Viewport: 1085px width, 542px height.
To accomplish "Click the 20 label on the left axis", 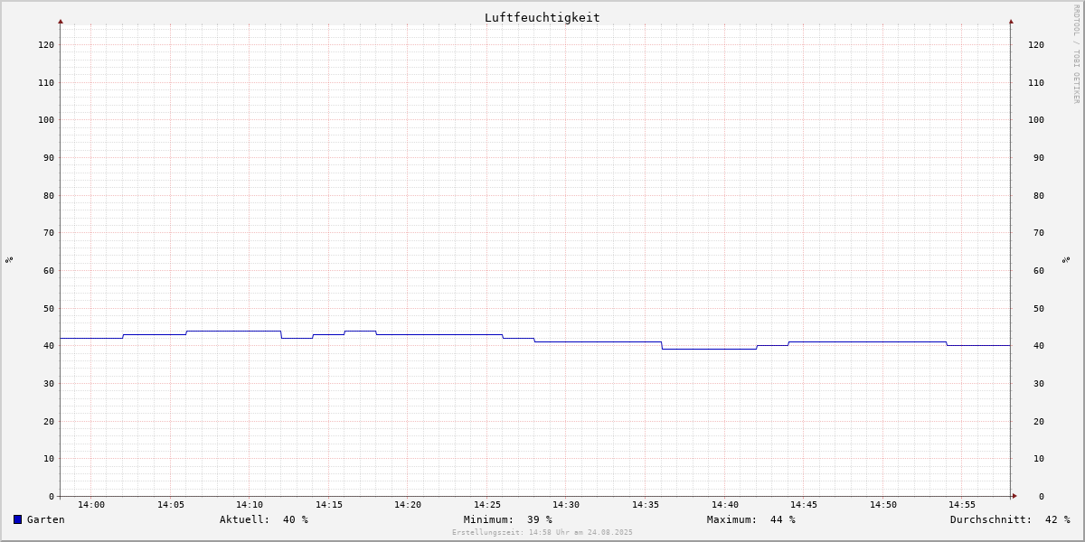I will [x=49, y=421].
